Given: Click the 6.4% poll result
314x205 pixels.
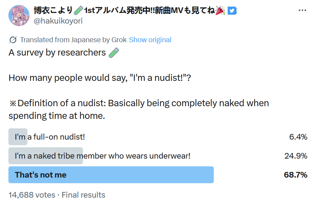Looking at the screenshot, I should pyautogui.click(x=298, y=137).
